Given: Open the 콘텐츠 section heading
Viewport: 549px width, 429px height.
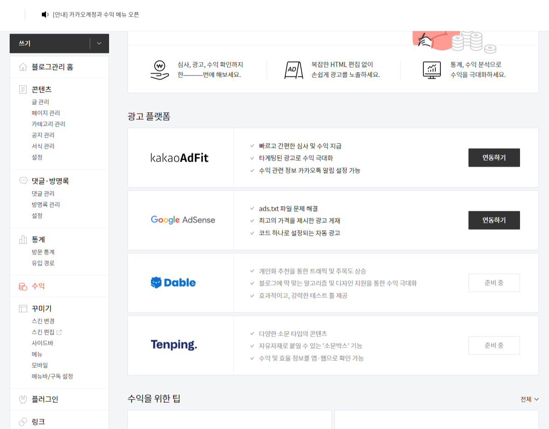Looking at the screenshot, I should [x=42, y=89].
